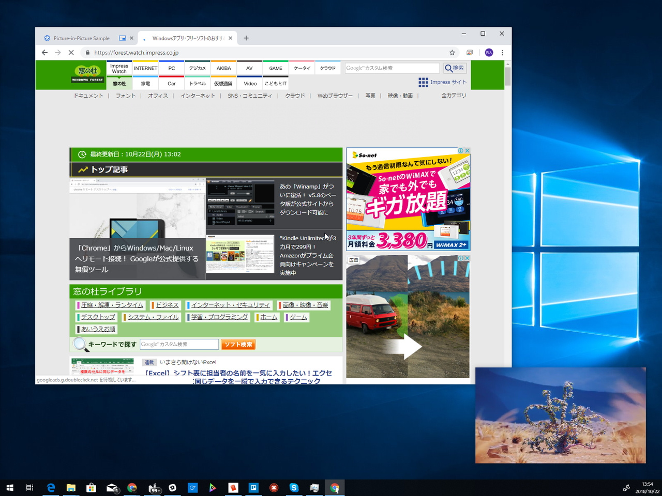Screen dimensions: 662x496
Task: Open a new tab with the plus icon
Action: point(246,38)
